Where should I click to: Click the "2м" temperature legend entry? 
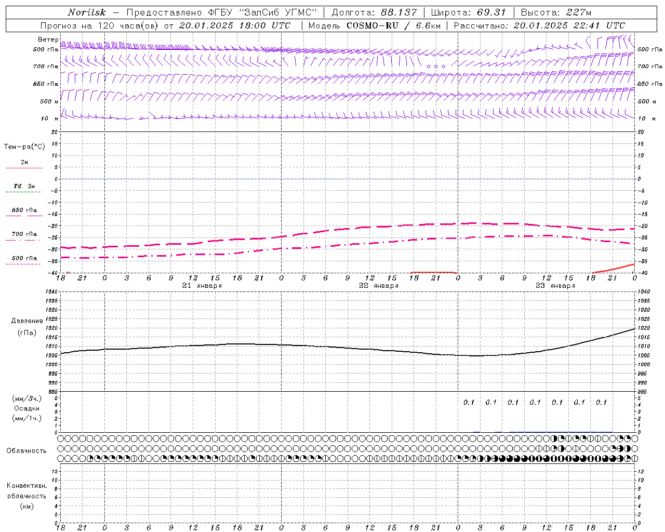24,162
